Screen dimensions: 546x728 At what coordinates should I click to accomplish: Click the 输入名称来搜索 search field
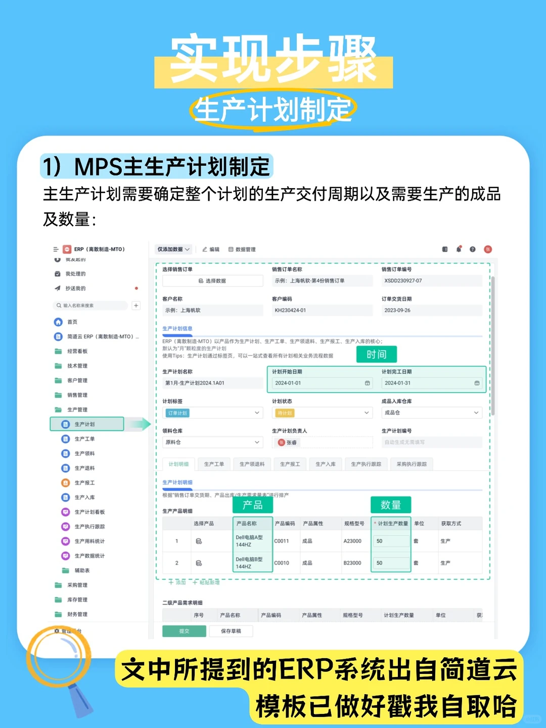pyautogui.click(x=91, y=305)
